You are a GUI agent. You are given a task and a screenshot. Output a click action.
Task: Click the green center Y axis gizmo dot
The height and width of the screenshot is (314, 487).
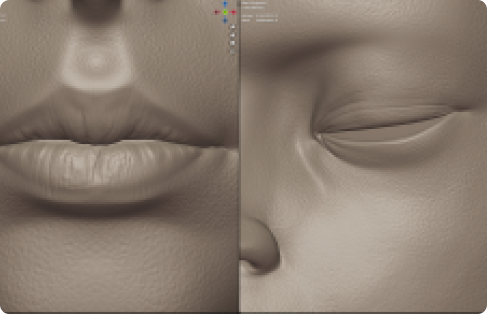click(x=225, y=12)
